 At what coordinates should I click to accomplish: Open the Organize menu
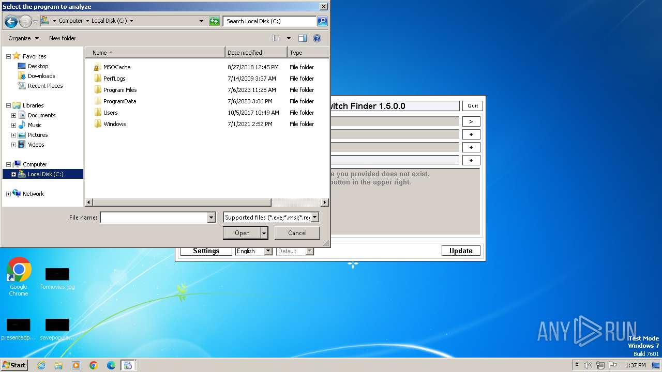pos(23,38)
